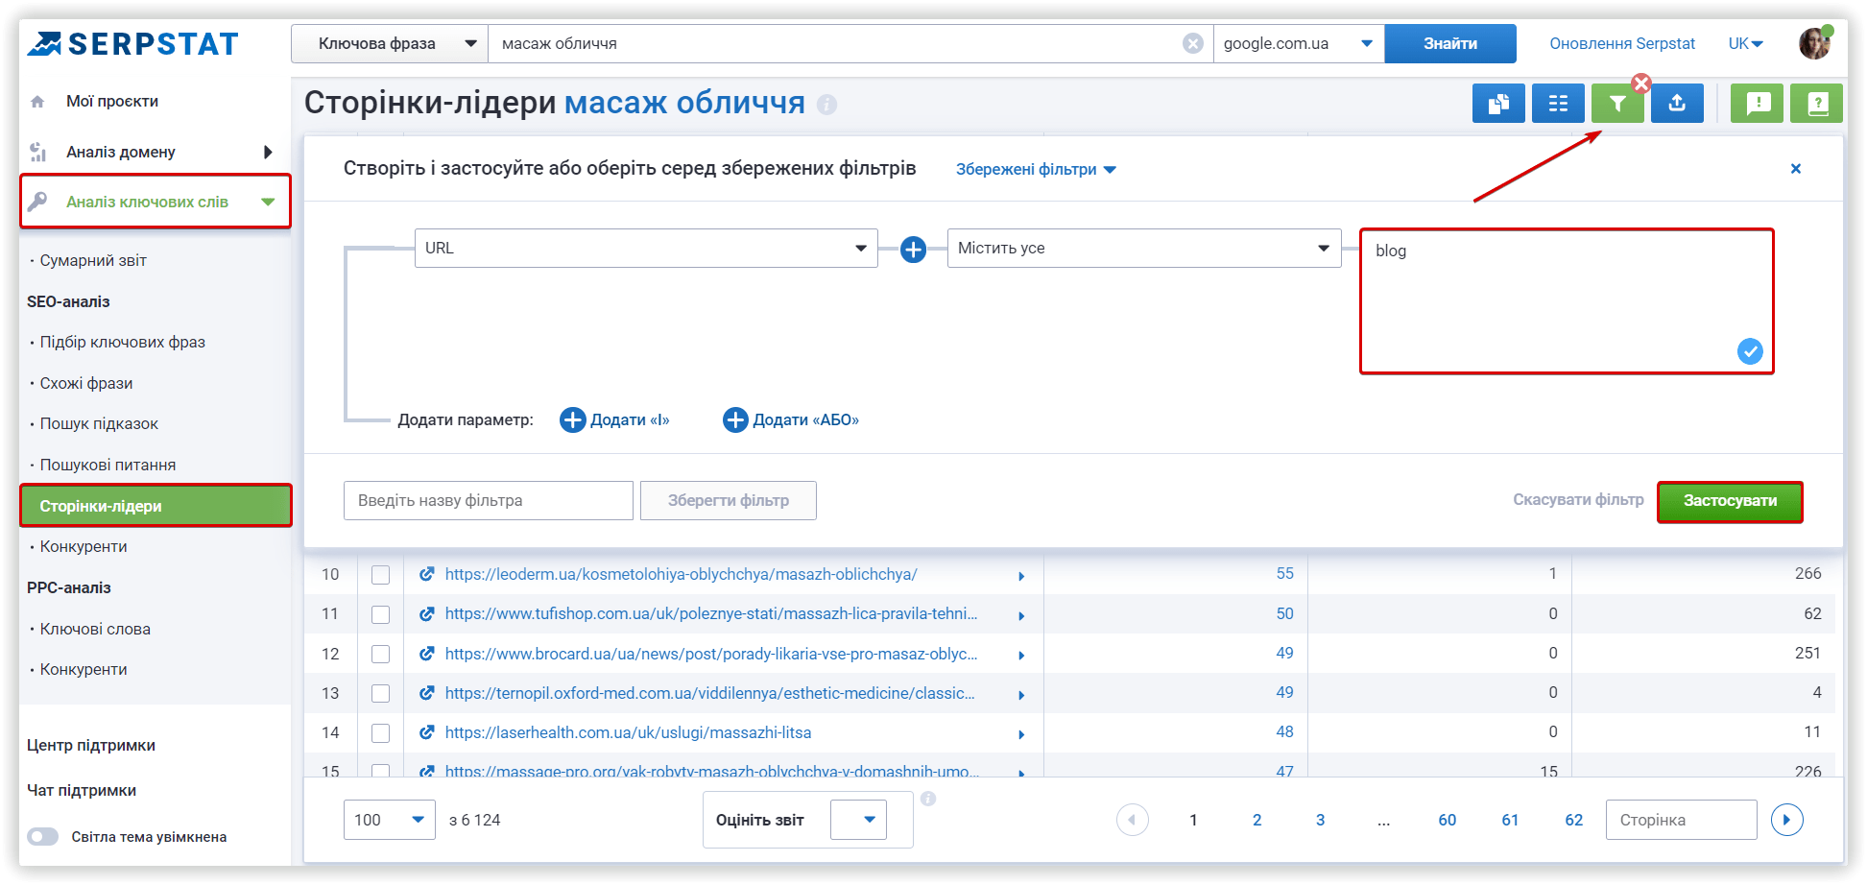Click Зберегти фільтр button
This screenshot has height=885, width=1867.
729,500
